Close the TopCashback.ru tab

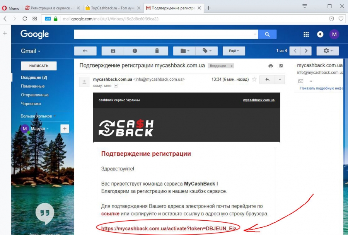point(139,8)
